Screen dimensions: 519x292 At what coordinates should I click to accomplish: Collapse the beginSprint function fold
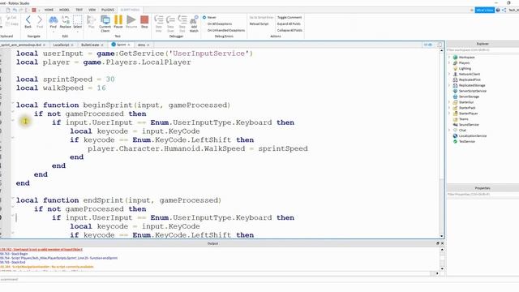click(x=13, y=103)
